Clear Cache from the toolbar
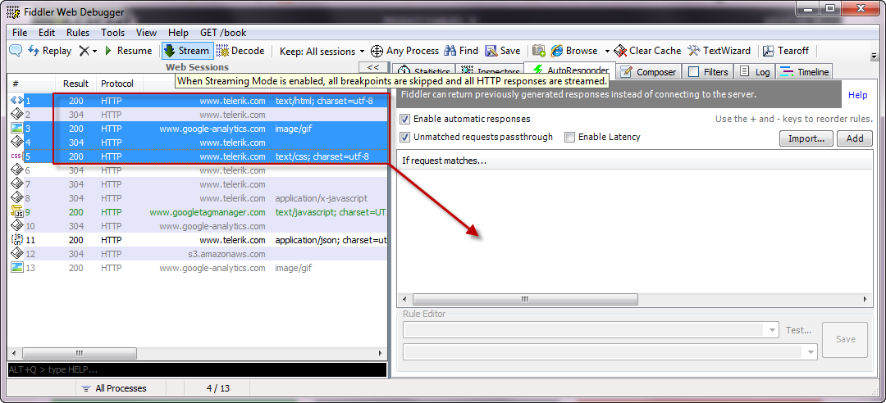Viewport: 886px width, 403px height. [x=648, y=51]
